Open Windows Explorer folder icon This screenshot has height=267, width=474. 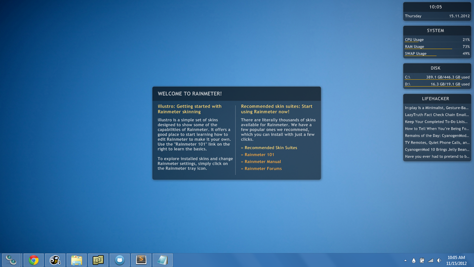(77, 260)
